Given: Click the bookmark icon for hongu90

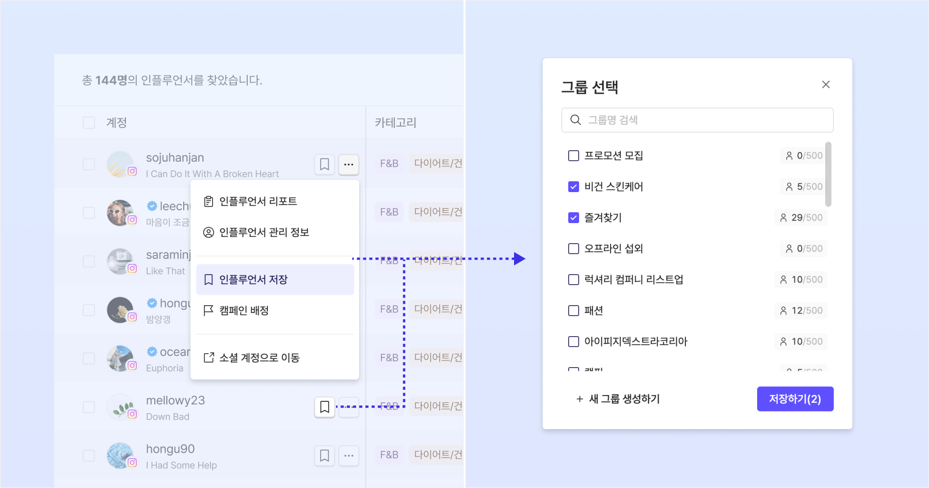Looking at the screenshot, I should click(325, 455).
